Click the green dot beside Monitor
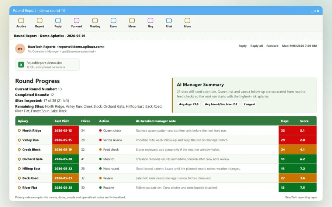The width and height of the screenshot is (332, 207). click(100, 159)
